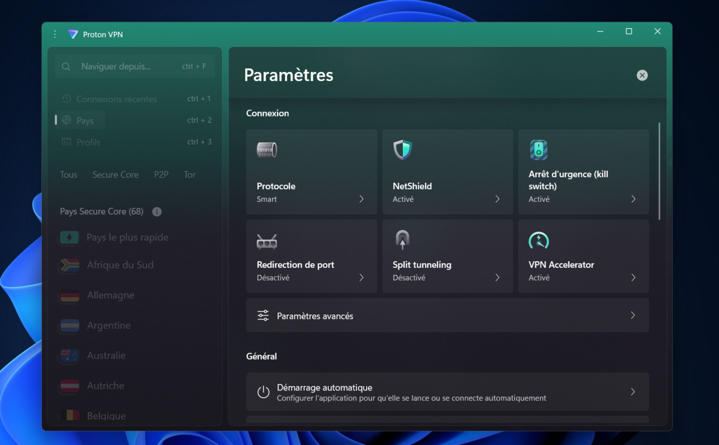Click the VPN Accelerator speedometer icon
The height and width of the screenshot is (445, 719).
[x=539, y=240]
